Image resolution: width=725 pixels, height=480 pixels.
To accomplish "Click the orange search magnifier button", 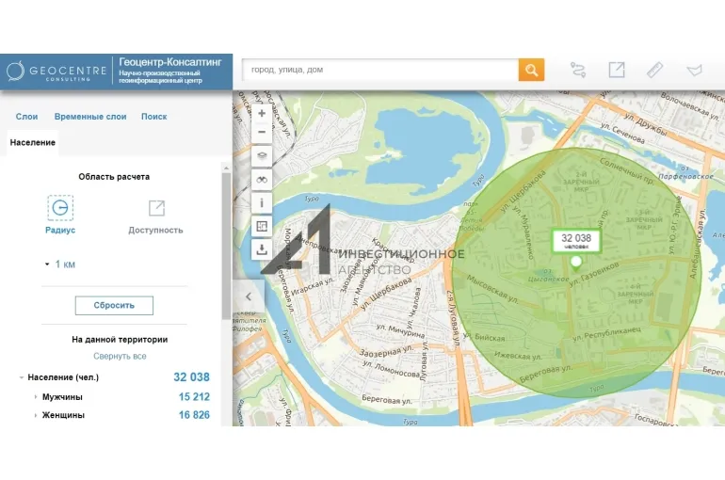I will click(531, 70).
